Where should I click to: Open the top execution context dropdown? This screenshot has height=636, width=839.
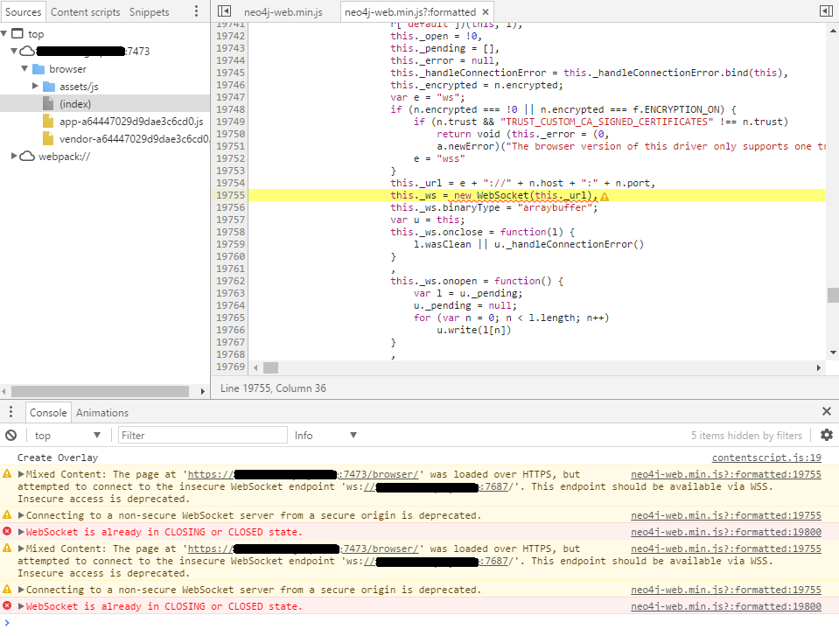67,436
